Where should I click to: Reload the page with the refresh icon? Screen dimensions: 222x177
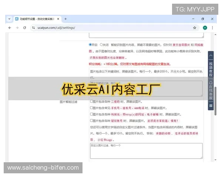pyautogui.click(x=25, y=28)
